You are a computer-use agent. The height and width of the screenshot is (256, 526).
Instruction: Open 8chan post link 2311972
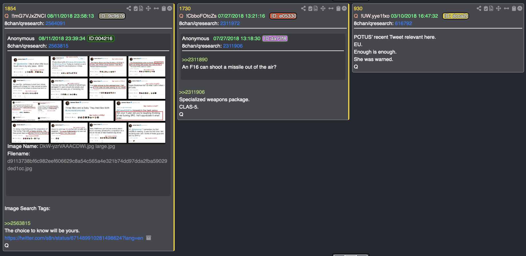(x=230, y=23)
